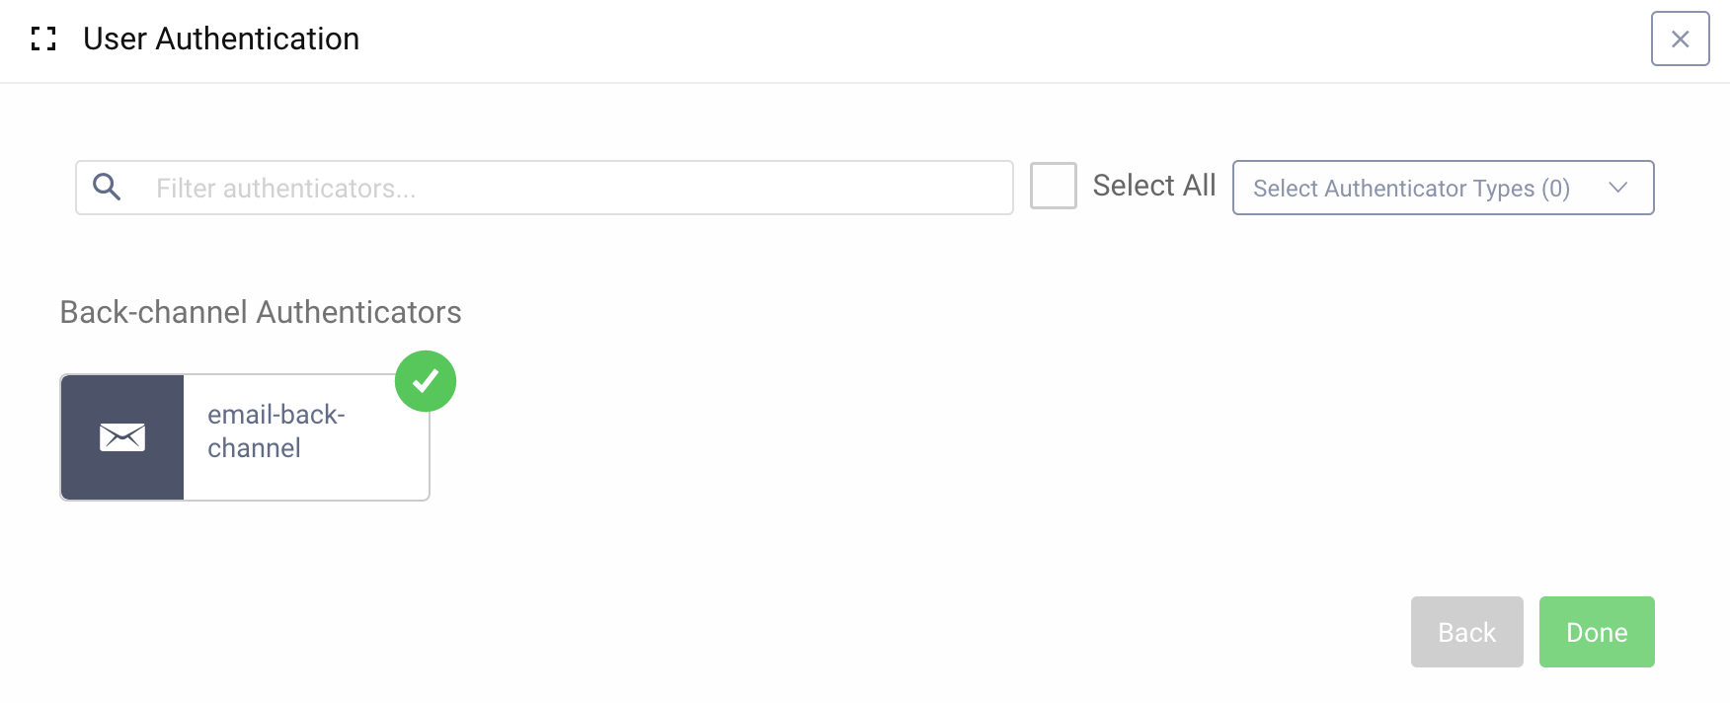
Task: Select the email-back-channel label text
Action: click(276, 431)
